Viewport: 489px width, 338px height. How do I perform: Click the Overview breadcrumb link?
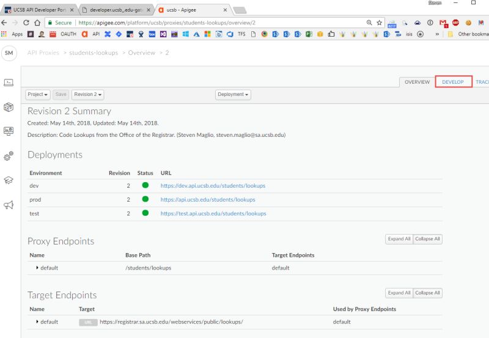tap(142, 53)
